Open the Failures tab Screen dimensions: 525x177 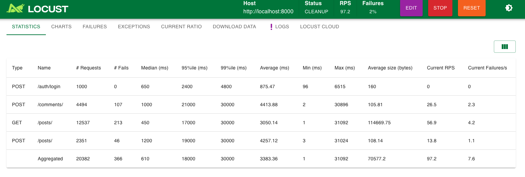tap(95, 27)
